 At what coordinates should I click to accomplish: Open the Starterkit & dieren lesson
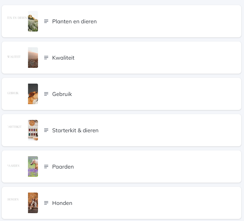coord(75,130)
